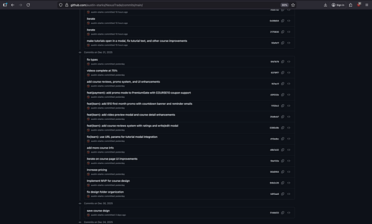Show site security info via the lock icon
This screenshot has width=372, height=224.
tap(67, 5)
